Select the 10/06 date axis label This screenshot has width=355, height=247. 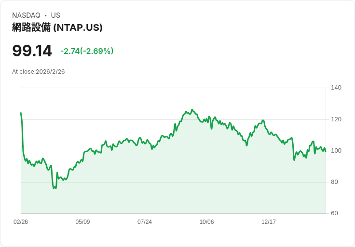point(206,222)
